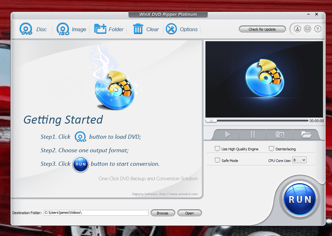Click Browse for destination folder
Image resolution: width=332 pixels, height=236 pixels.
click(163, 213)
